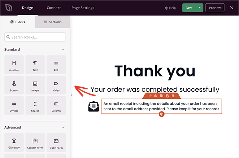
Task: Click the SeedProd leaf logo
Action: [x=9, y=8]
